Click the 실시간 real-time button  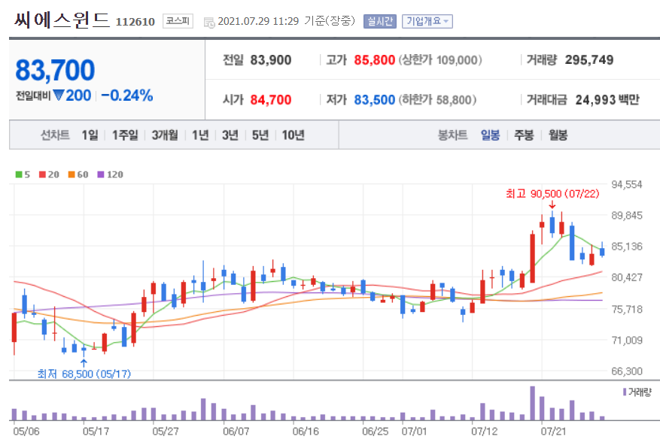point(379,21)
